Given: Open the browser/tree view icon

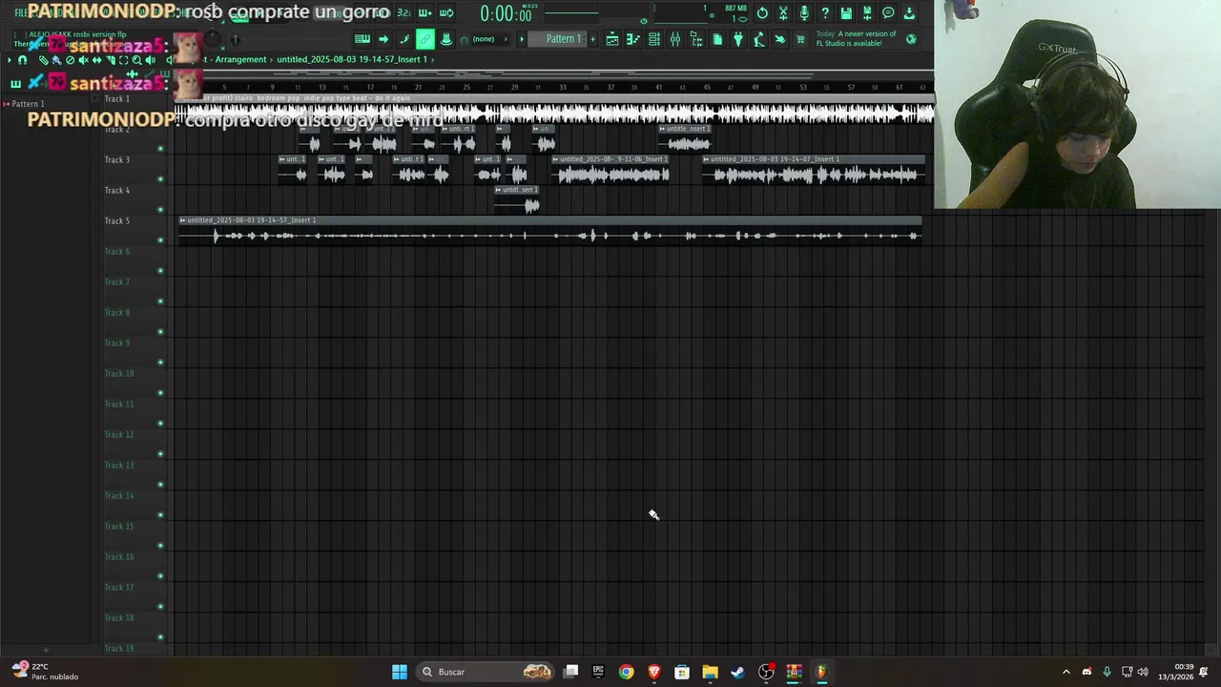Looking at the screenshot, I should [696, 39].
